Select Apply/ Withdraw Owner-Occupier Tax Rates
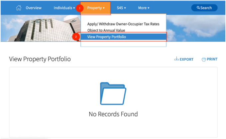226x139 pixels. coord(123,24)
